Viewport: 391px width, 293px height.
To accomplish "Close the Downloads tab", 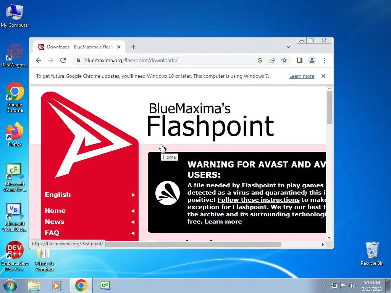I will (119, 47).
